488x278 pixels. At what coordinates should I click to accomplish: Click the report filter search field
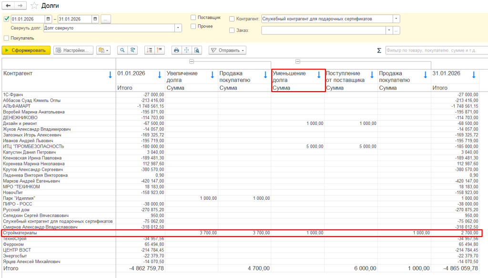[437, 50]
